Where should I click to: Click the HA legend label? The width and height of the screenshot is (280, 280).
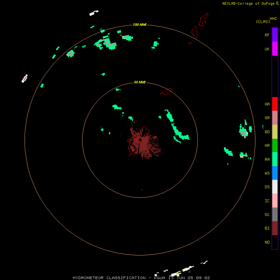pos(267,104)
